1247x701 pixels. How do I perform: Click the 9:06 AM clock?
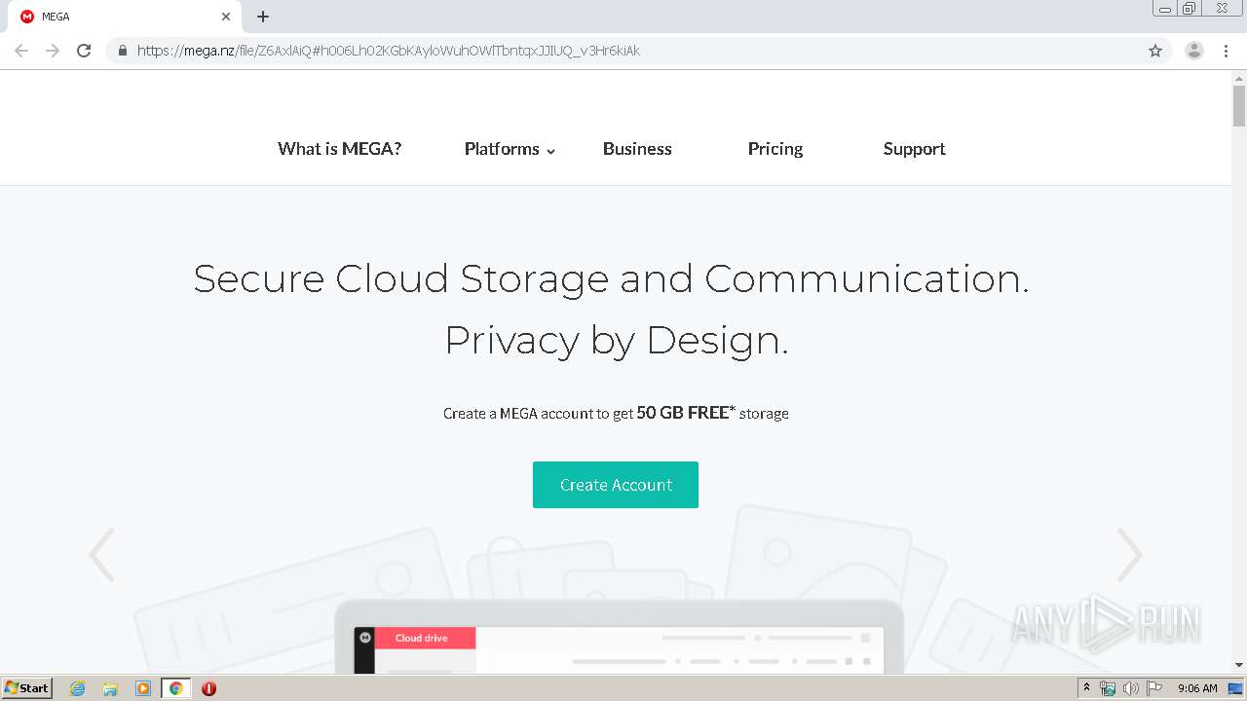pyautogui.click(x=1197, y=688)
